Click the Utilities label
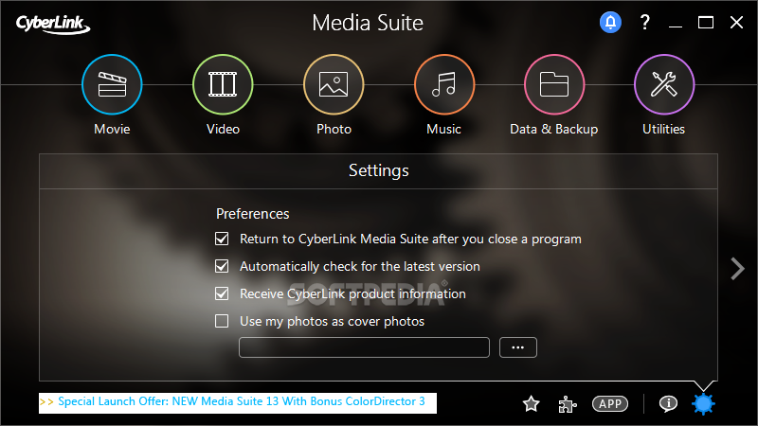The image size is (758, 426). pyautogui.click(x=664, y=129)
